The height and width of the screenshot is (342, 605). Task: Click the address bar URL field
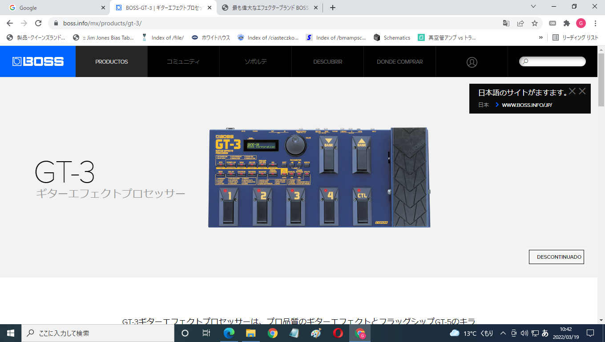pyautogui.click(x=276, y=23)
